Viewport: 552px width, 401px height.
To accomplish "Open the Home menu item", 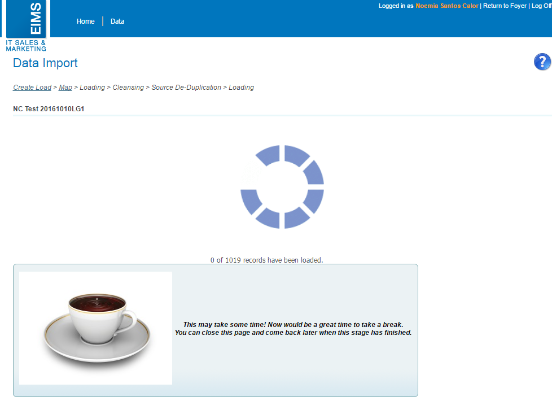I will tap(86, 21).
